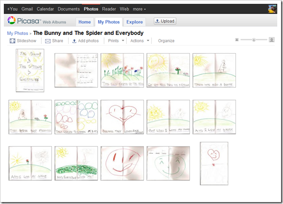Click the Upload button
283x204 pixels.
tap(165, 21)
